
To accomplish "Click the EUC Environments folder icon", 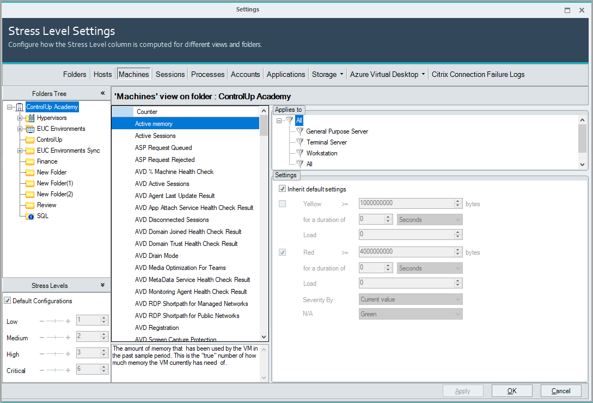I will pyautogui.click(x=30, y=129).
